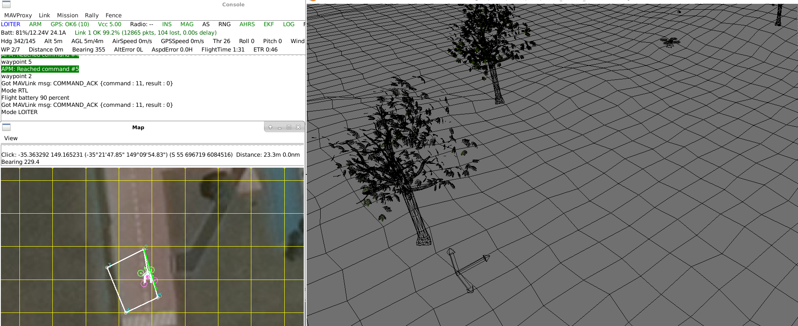Viewport: 798px width, 326px height.
Task: Open the MAVProxy menu
Action: point(18,15)
